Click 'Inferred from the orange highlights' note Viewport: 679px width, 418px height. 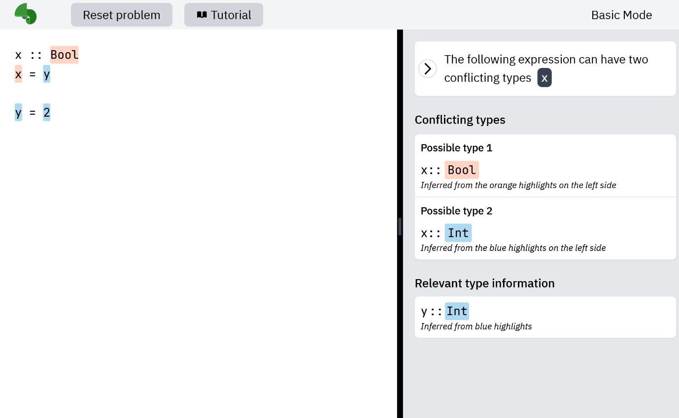518,185
